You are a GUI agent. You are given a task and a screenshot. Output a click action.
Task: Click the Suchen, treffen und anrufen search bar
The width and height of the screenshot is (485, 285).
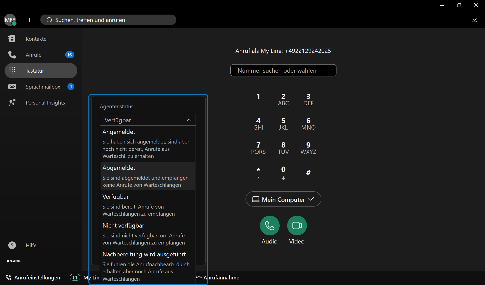tap(109, 20)
